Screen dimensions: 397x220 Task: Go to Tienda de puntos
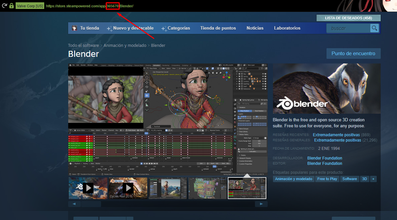(218, 28)
